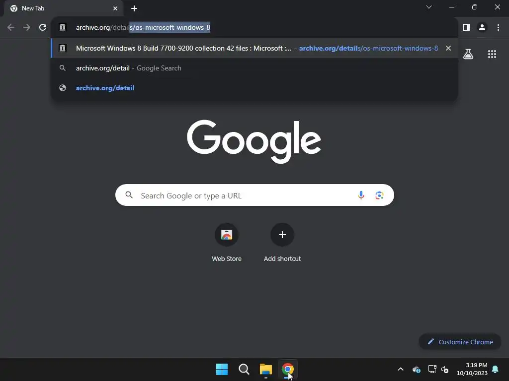Open Google Lens image search

pos(379,195)
